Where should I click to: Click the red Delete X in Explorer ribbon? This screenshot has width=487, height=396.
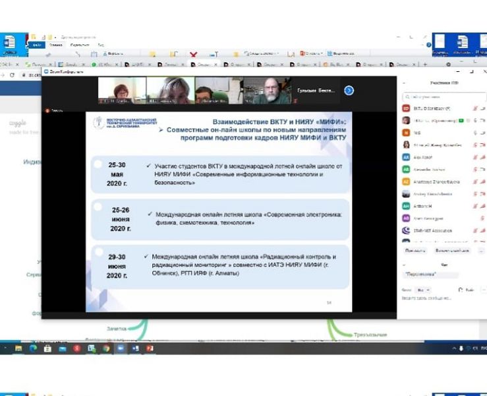[x=193, y=54]
